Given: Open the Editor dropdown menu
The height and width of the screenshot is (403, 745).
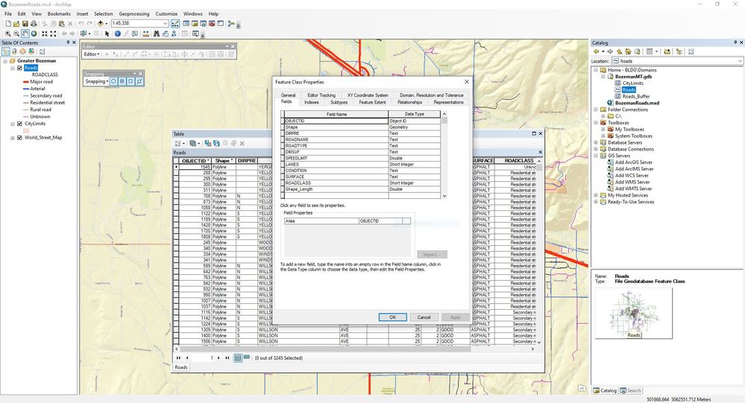Looking at the screenshot, I should pos(91,54).
